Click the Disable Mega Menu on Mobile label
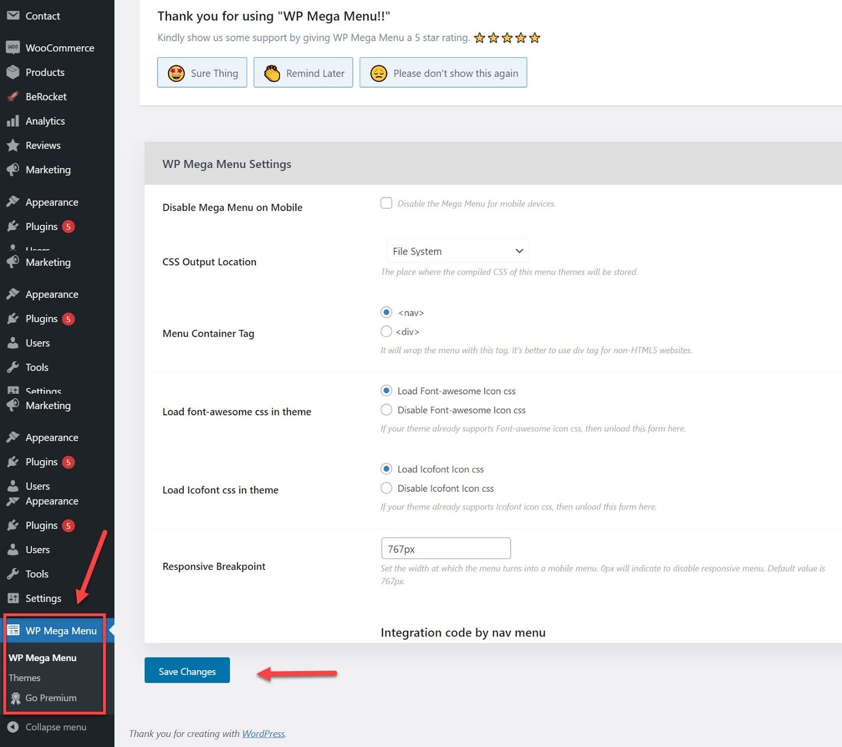 233,207
